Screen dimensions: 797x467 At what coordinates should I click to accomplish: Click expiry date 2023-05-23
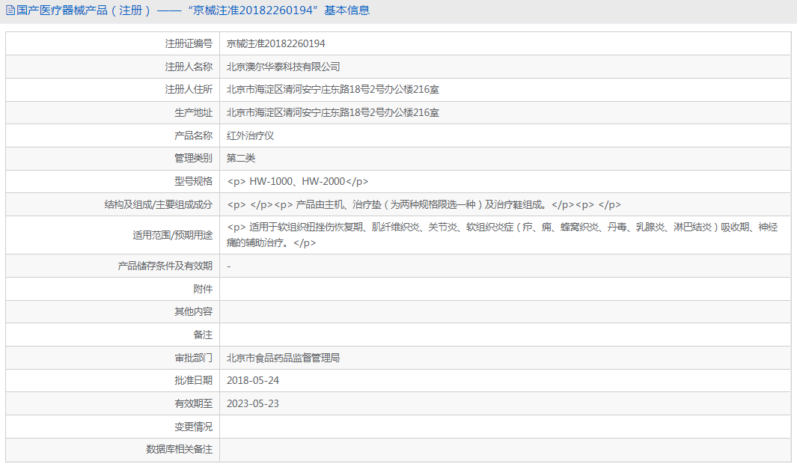coord(253,403)
